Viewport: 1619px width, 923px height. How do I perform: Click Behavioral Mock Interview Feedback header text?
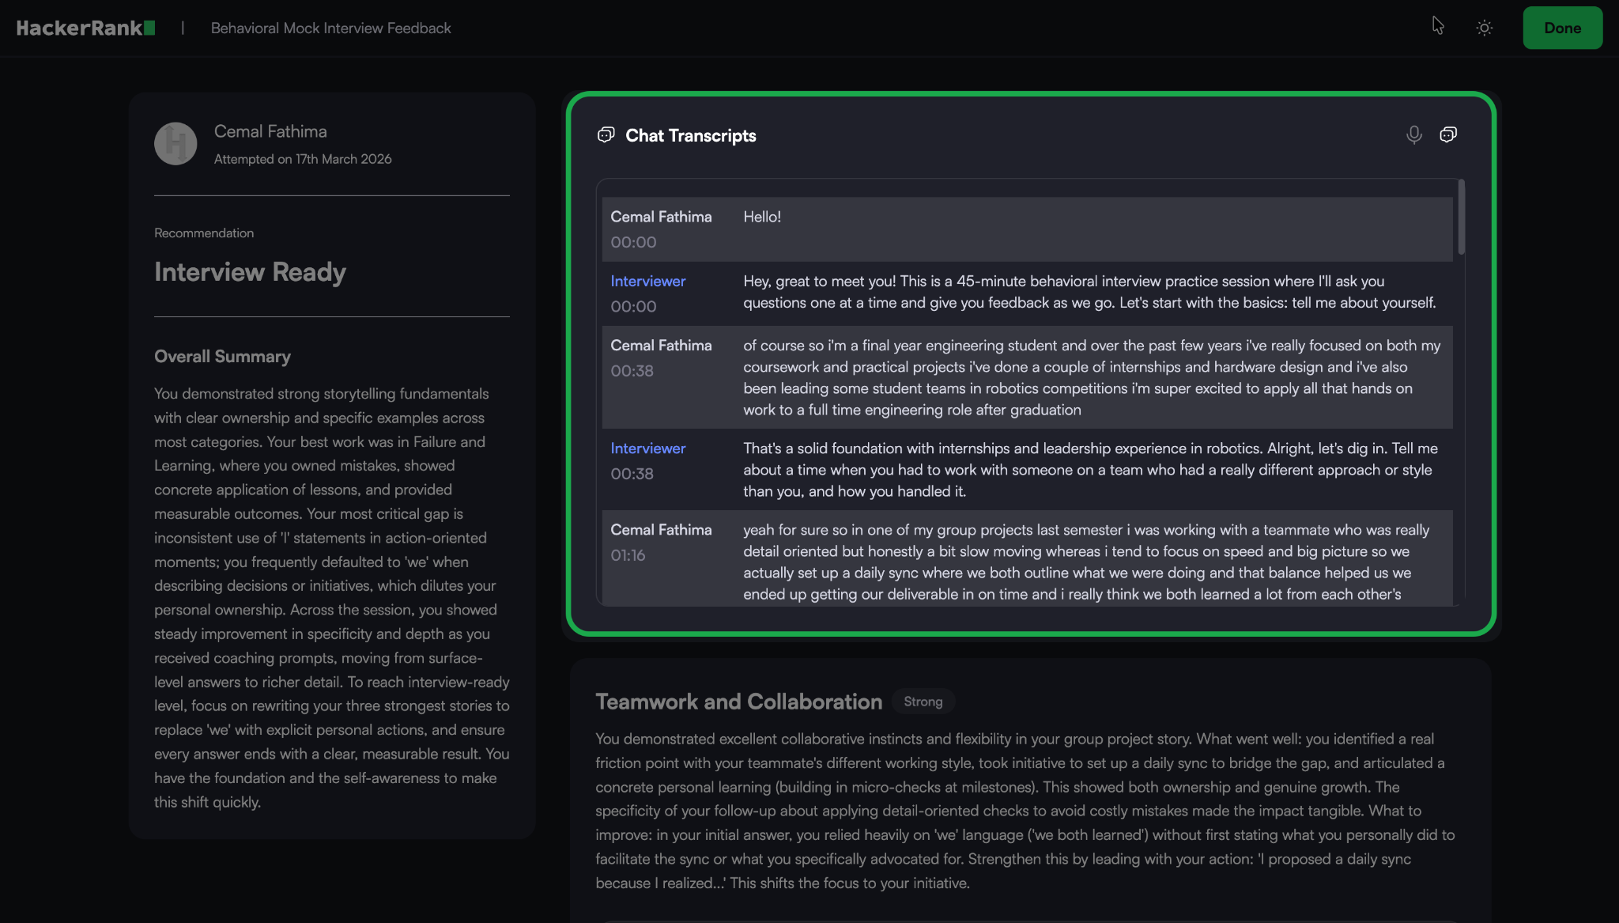(x=330, y=28)
